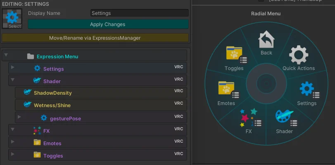Select the Settings tree item text
335x165 pixels.
tap(54, 69)
